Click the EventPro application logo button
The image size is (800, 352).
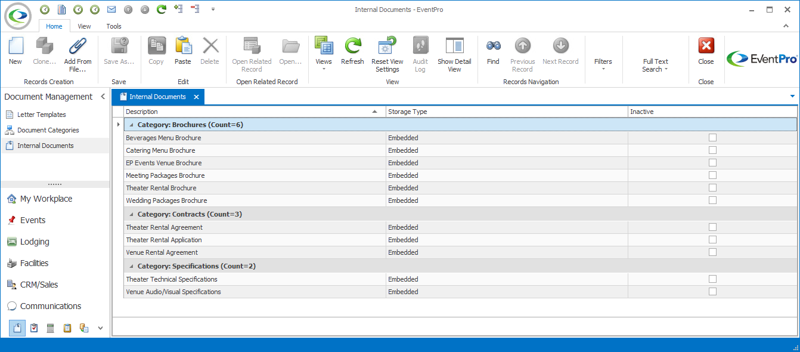(x=18, y=16)
